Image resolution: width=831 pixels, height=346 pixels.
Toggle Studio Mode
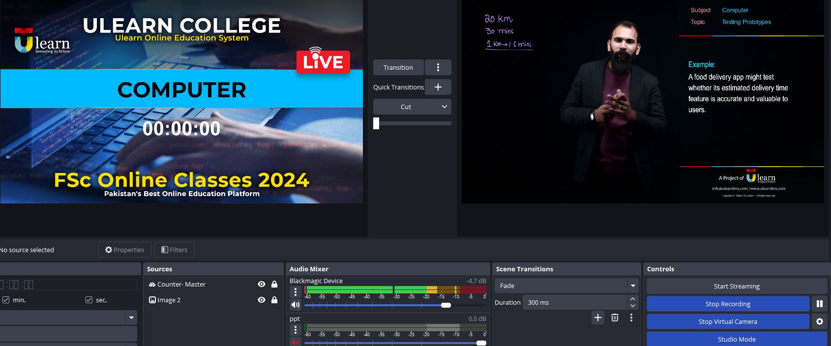[737, 339]
